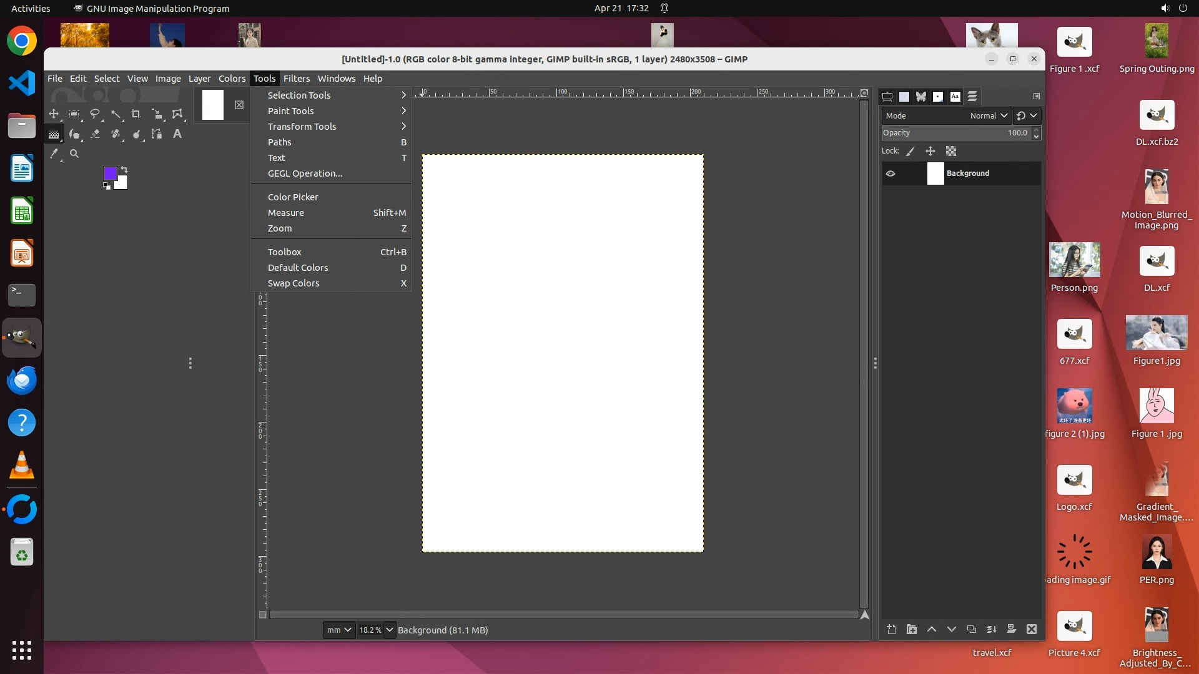This screenshot has height=674, width=1199.
Task: Click GEGL Operation menu entry
Action: click(305, 173)
